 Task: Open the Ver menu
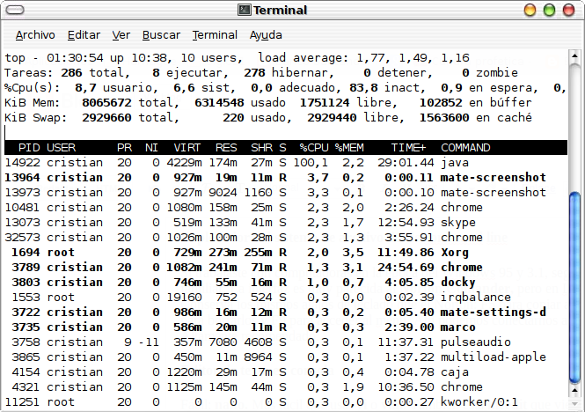(x=121, y=35)
